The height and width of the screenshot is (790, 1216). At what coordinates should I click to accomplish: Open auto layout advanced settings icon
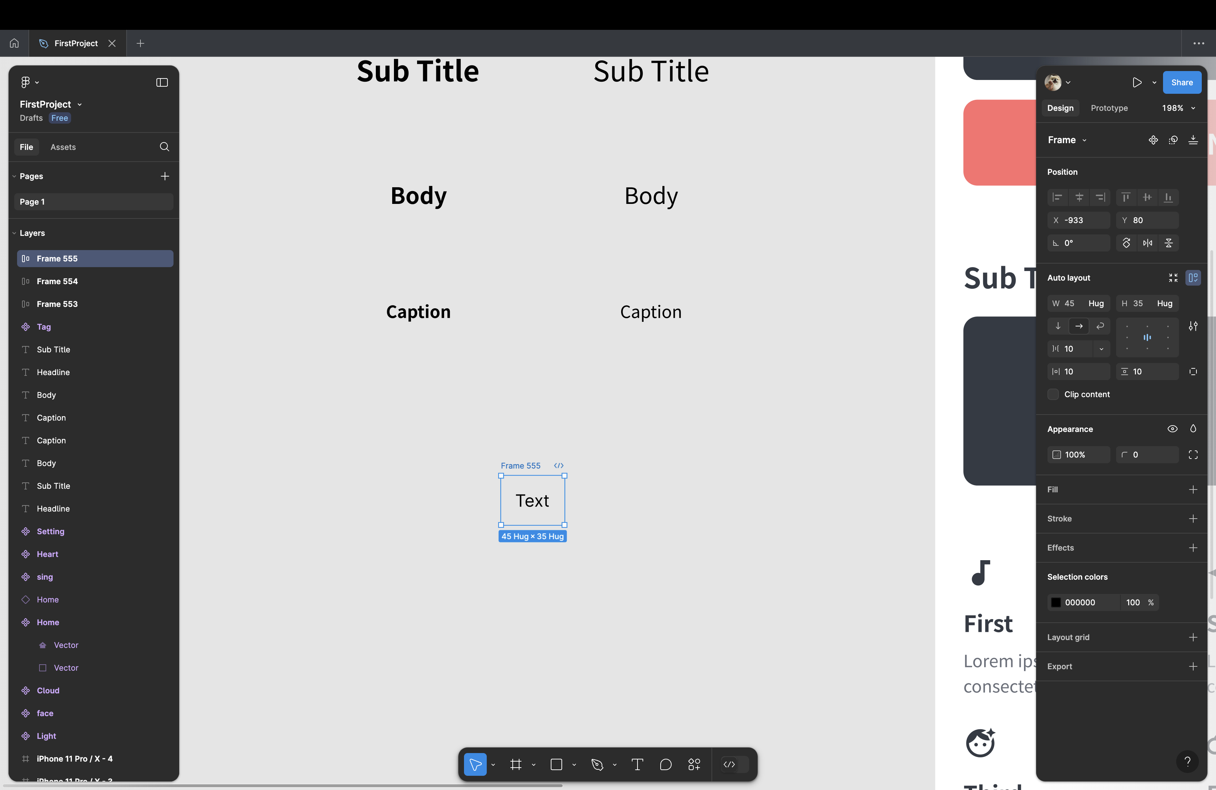point(1193,326)
